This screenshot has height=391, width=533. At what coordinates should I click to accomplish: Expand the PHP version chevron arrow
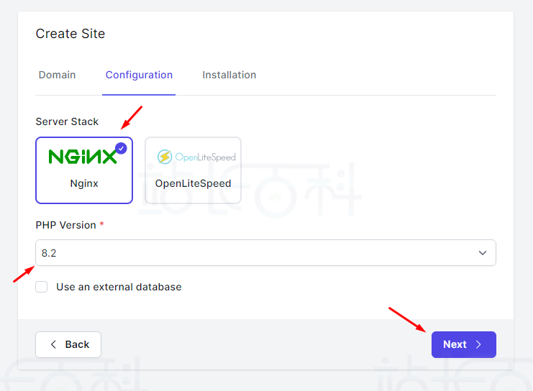(483, 253)
